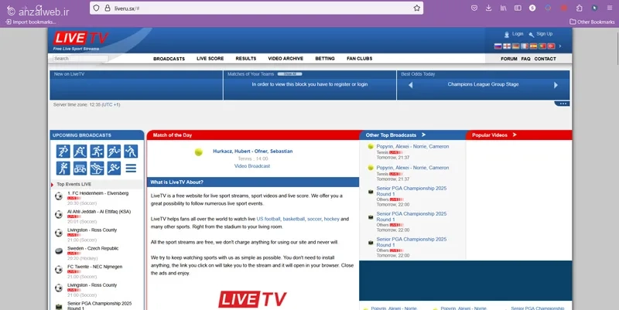
Task: Click the liveru.sx address bar
Action: [x=257, y=8]
